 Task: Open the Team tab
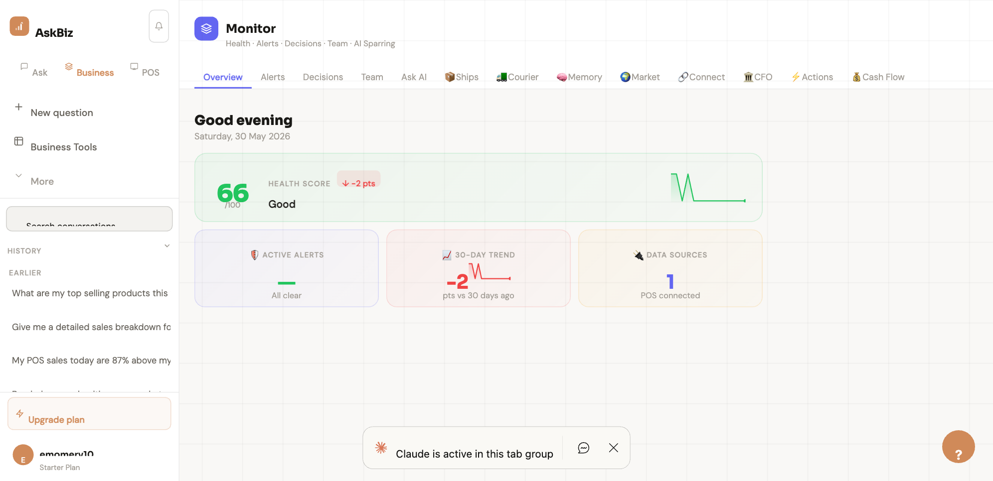372,77
